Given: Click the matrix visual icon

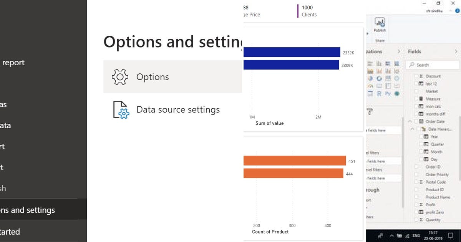Looking at the screenshot, I should click(x=387, y=86).
